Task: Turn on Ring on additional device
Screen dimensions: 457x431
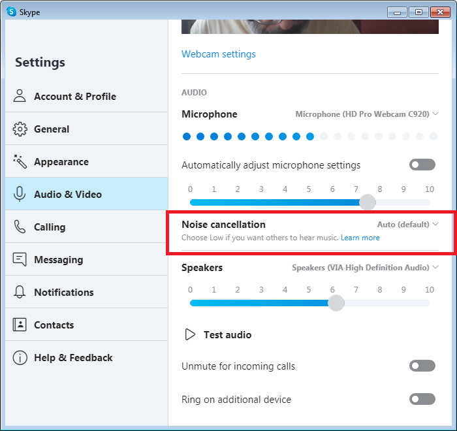Action: pyautogui.click(x=422, y=399)
